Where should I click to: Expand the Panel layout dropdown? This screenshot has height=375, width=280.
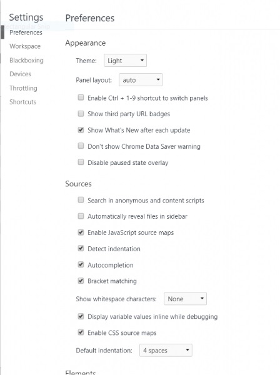141,80
